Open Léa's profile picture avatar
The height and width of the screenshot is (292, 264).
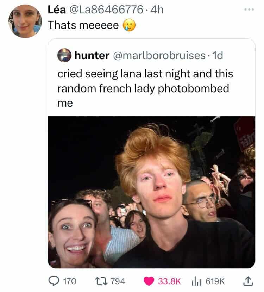point(25,21)
